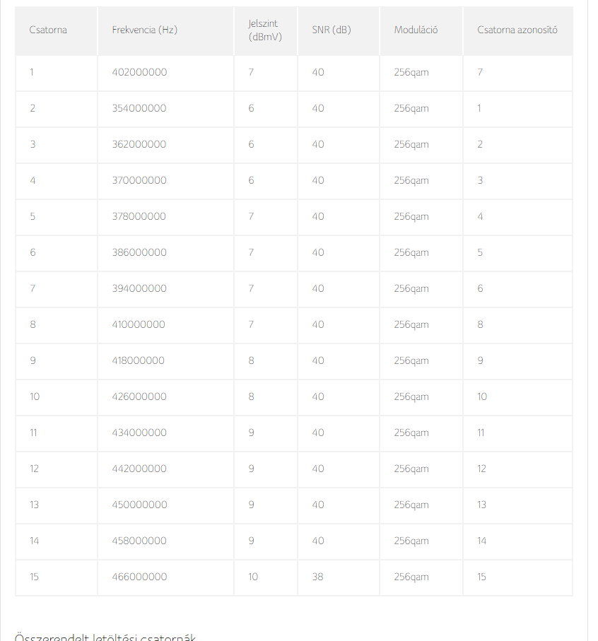Click the 256qam cell in the 466000000 row
Image resolution: width=598 pixels, height=641 pixels.
coord(411,577)
